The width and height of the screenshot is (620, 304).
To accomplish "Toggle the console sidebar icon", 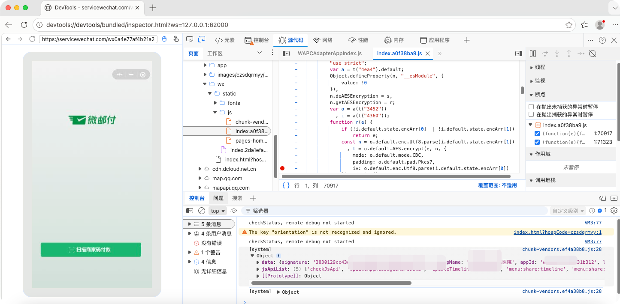I will click(190, 211).
